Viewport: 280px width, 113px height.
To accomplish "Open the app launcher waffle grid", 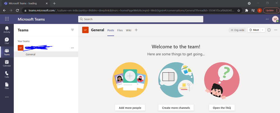I will pyautogui.click(x=7, y=19).
